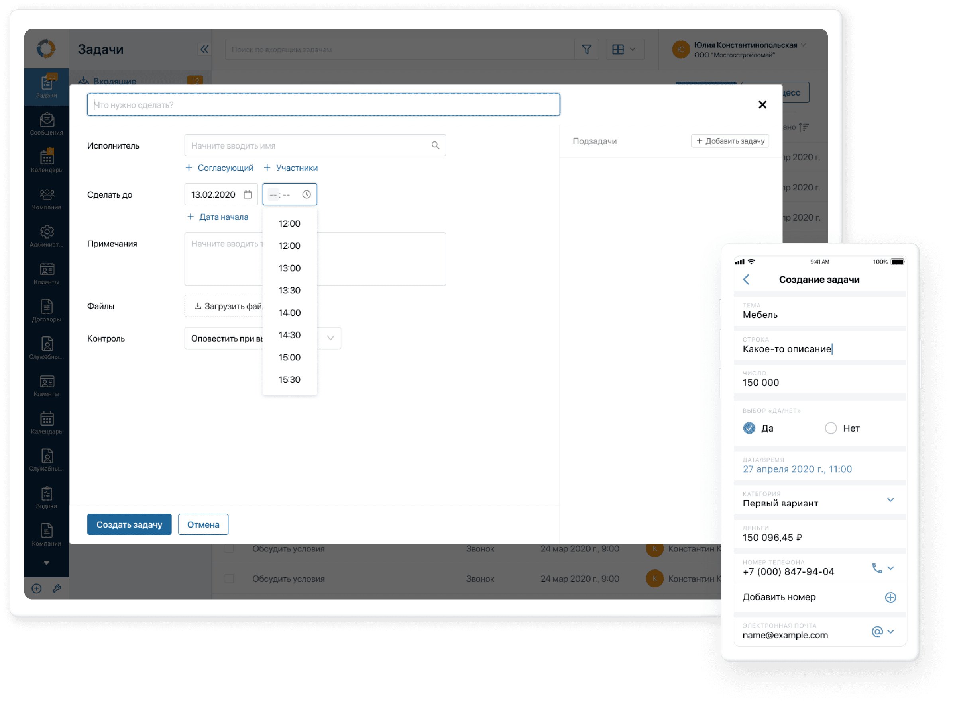Click wrench icon at sidebar bottom
Image resolution: width=953 pixels, height=704 pixels.
(x=57, y=589)
